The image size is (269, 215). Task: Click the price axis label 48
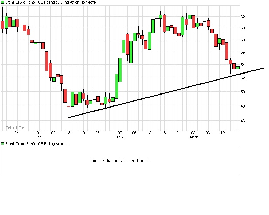pyautogui.click(x=243, y=106)
